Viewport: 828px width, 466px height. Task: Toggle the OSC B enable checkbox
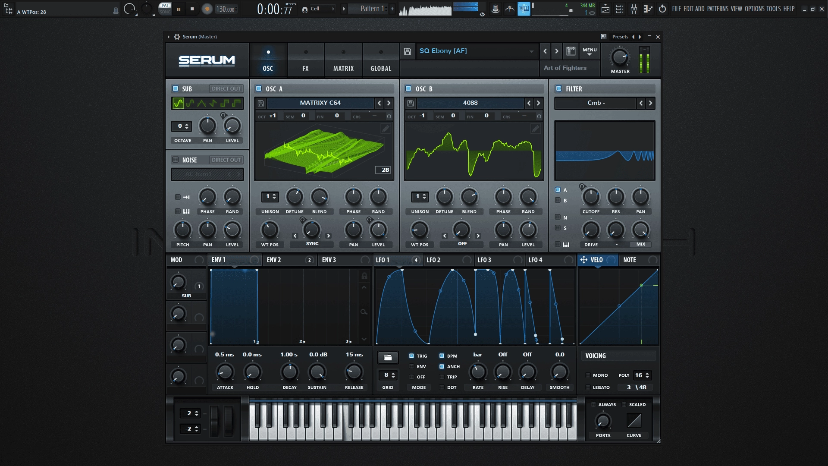click(408, 88)
